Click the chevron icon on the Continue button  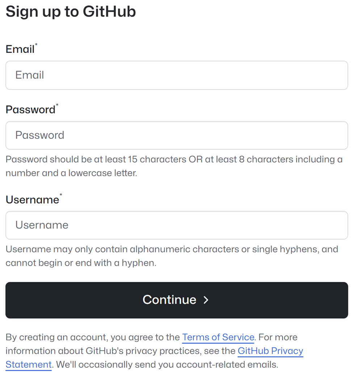206,300
